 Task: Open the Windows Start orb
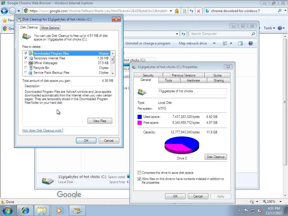[8, 210]
